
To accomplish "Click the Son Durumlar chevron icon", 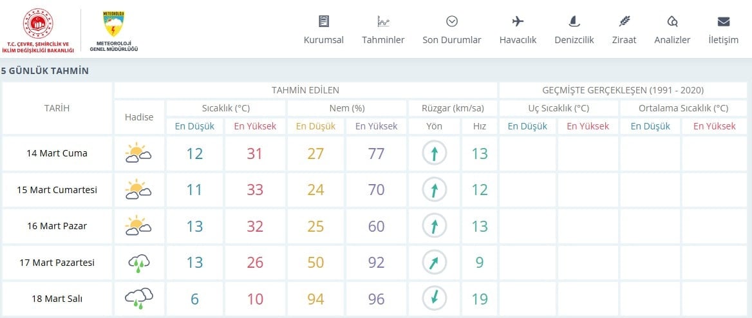I will 452,21.
